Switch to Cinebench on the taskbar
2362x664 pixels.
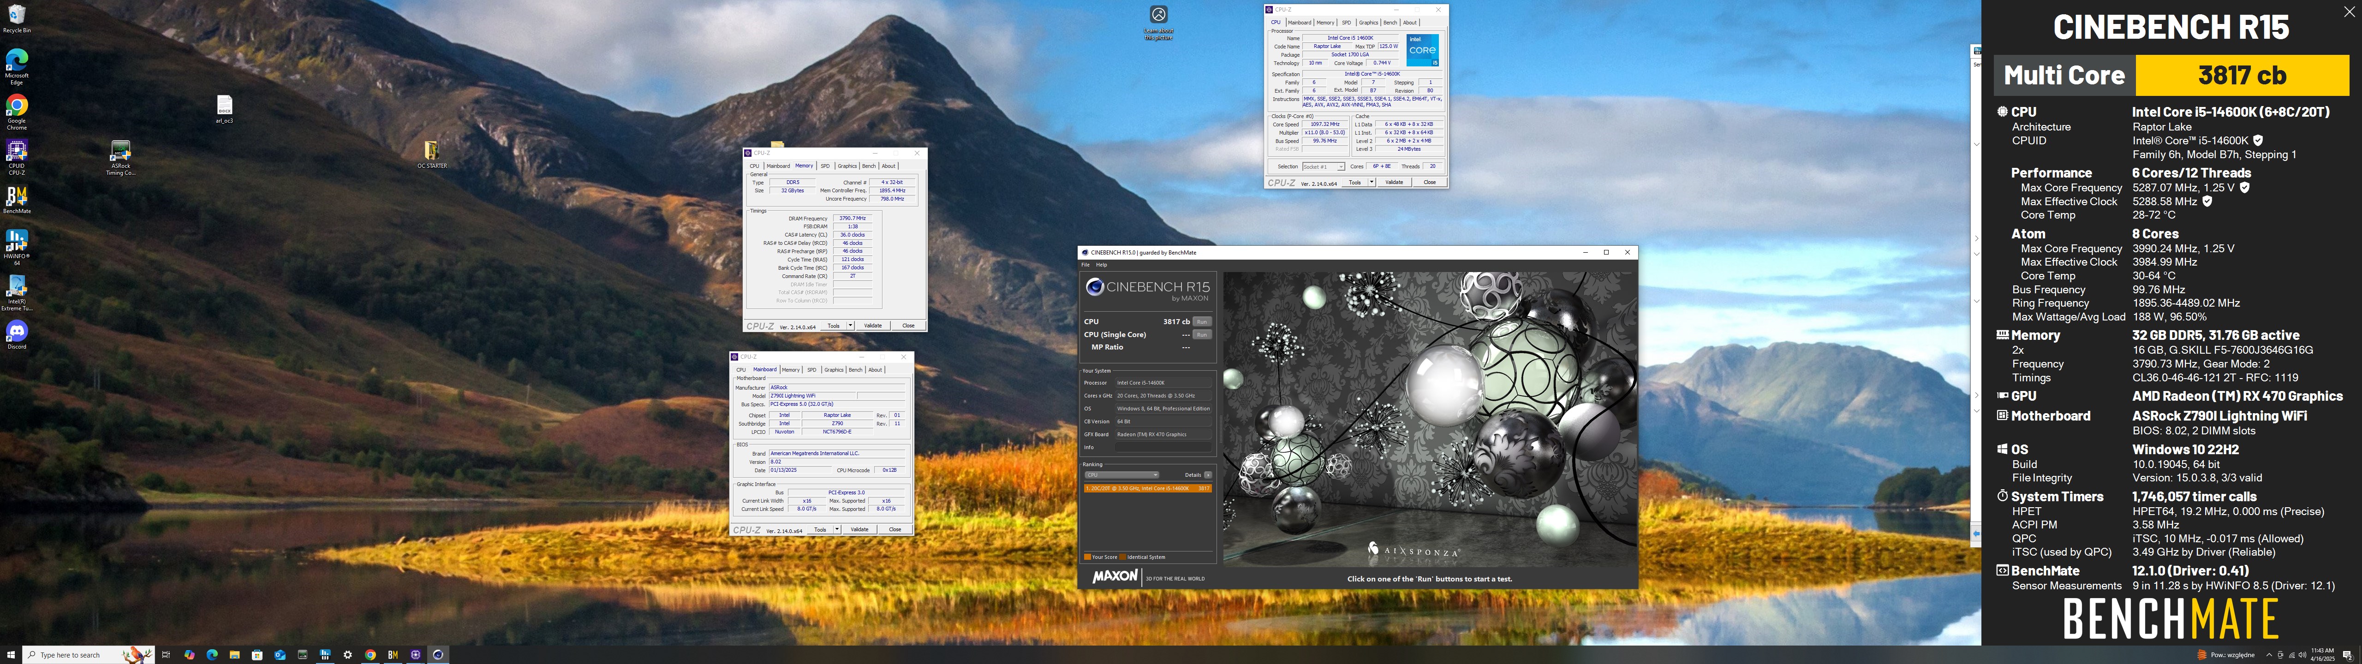tap(438, 655)
